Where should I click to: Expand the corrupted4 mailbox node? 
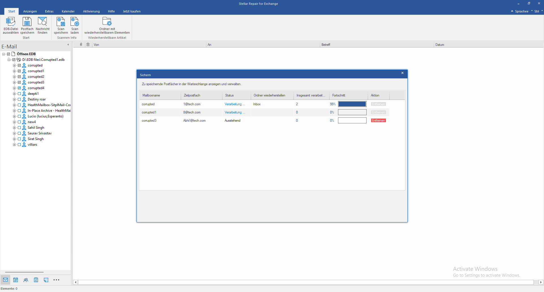tap(14, 88)
